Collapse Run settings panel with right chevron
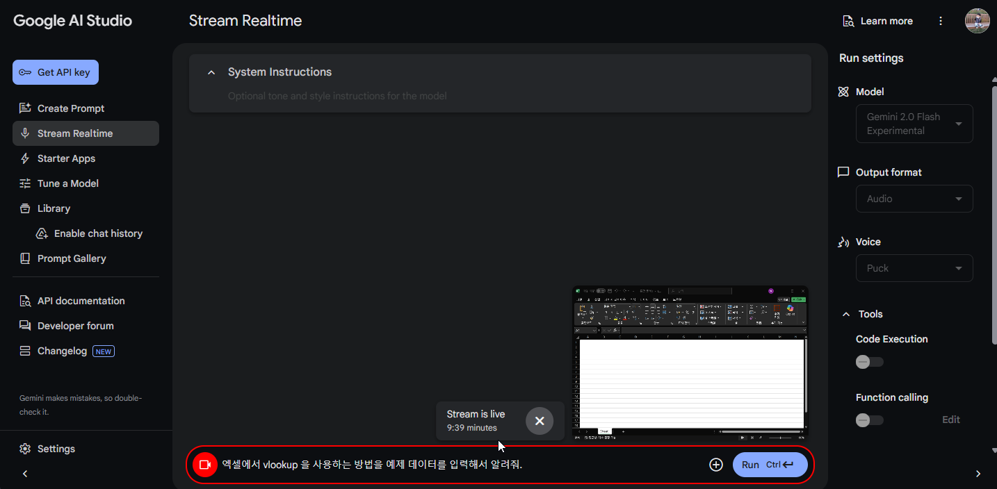Image resolution: width=997 pixels, height=489 pixels. (x=978, y=474)
